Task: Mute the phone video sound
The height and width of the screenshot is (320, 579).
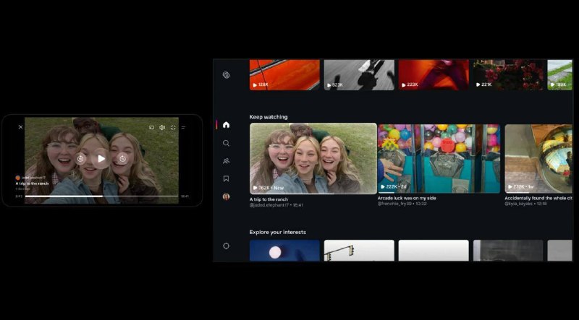Action: (162, 128)
